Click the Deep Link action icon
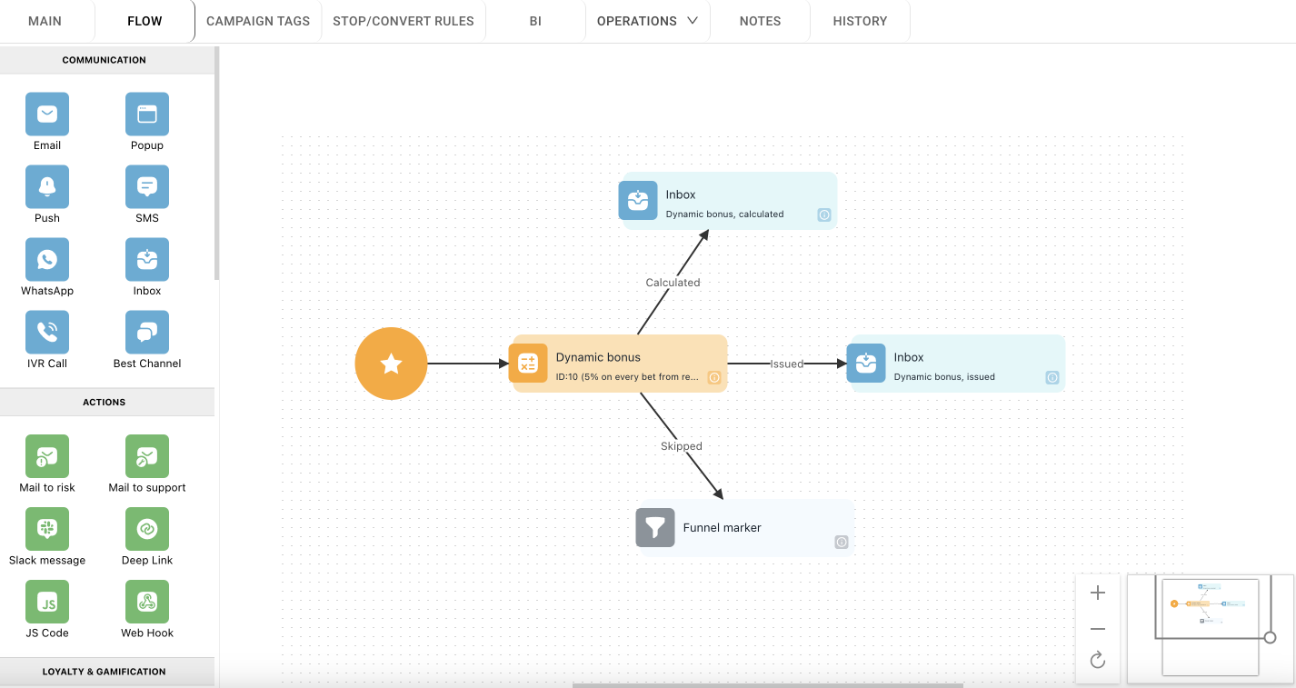Screen dimensions: 1296x688 [147, 529]
